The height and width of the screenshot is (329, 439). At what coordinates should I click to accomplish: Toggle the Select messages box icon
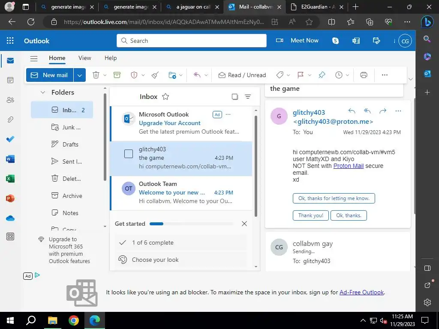pos(235,97)
